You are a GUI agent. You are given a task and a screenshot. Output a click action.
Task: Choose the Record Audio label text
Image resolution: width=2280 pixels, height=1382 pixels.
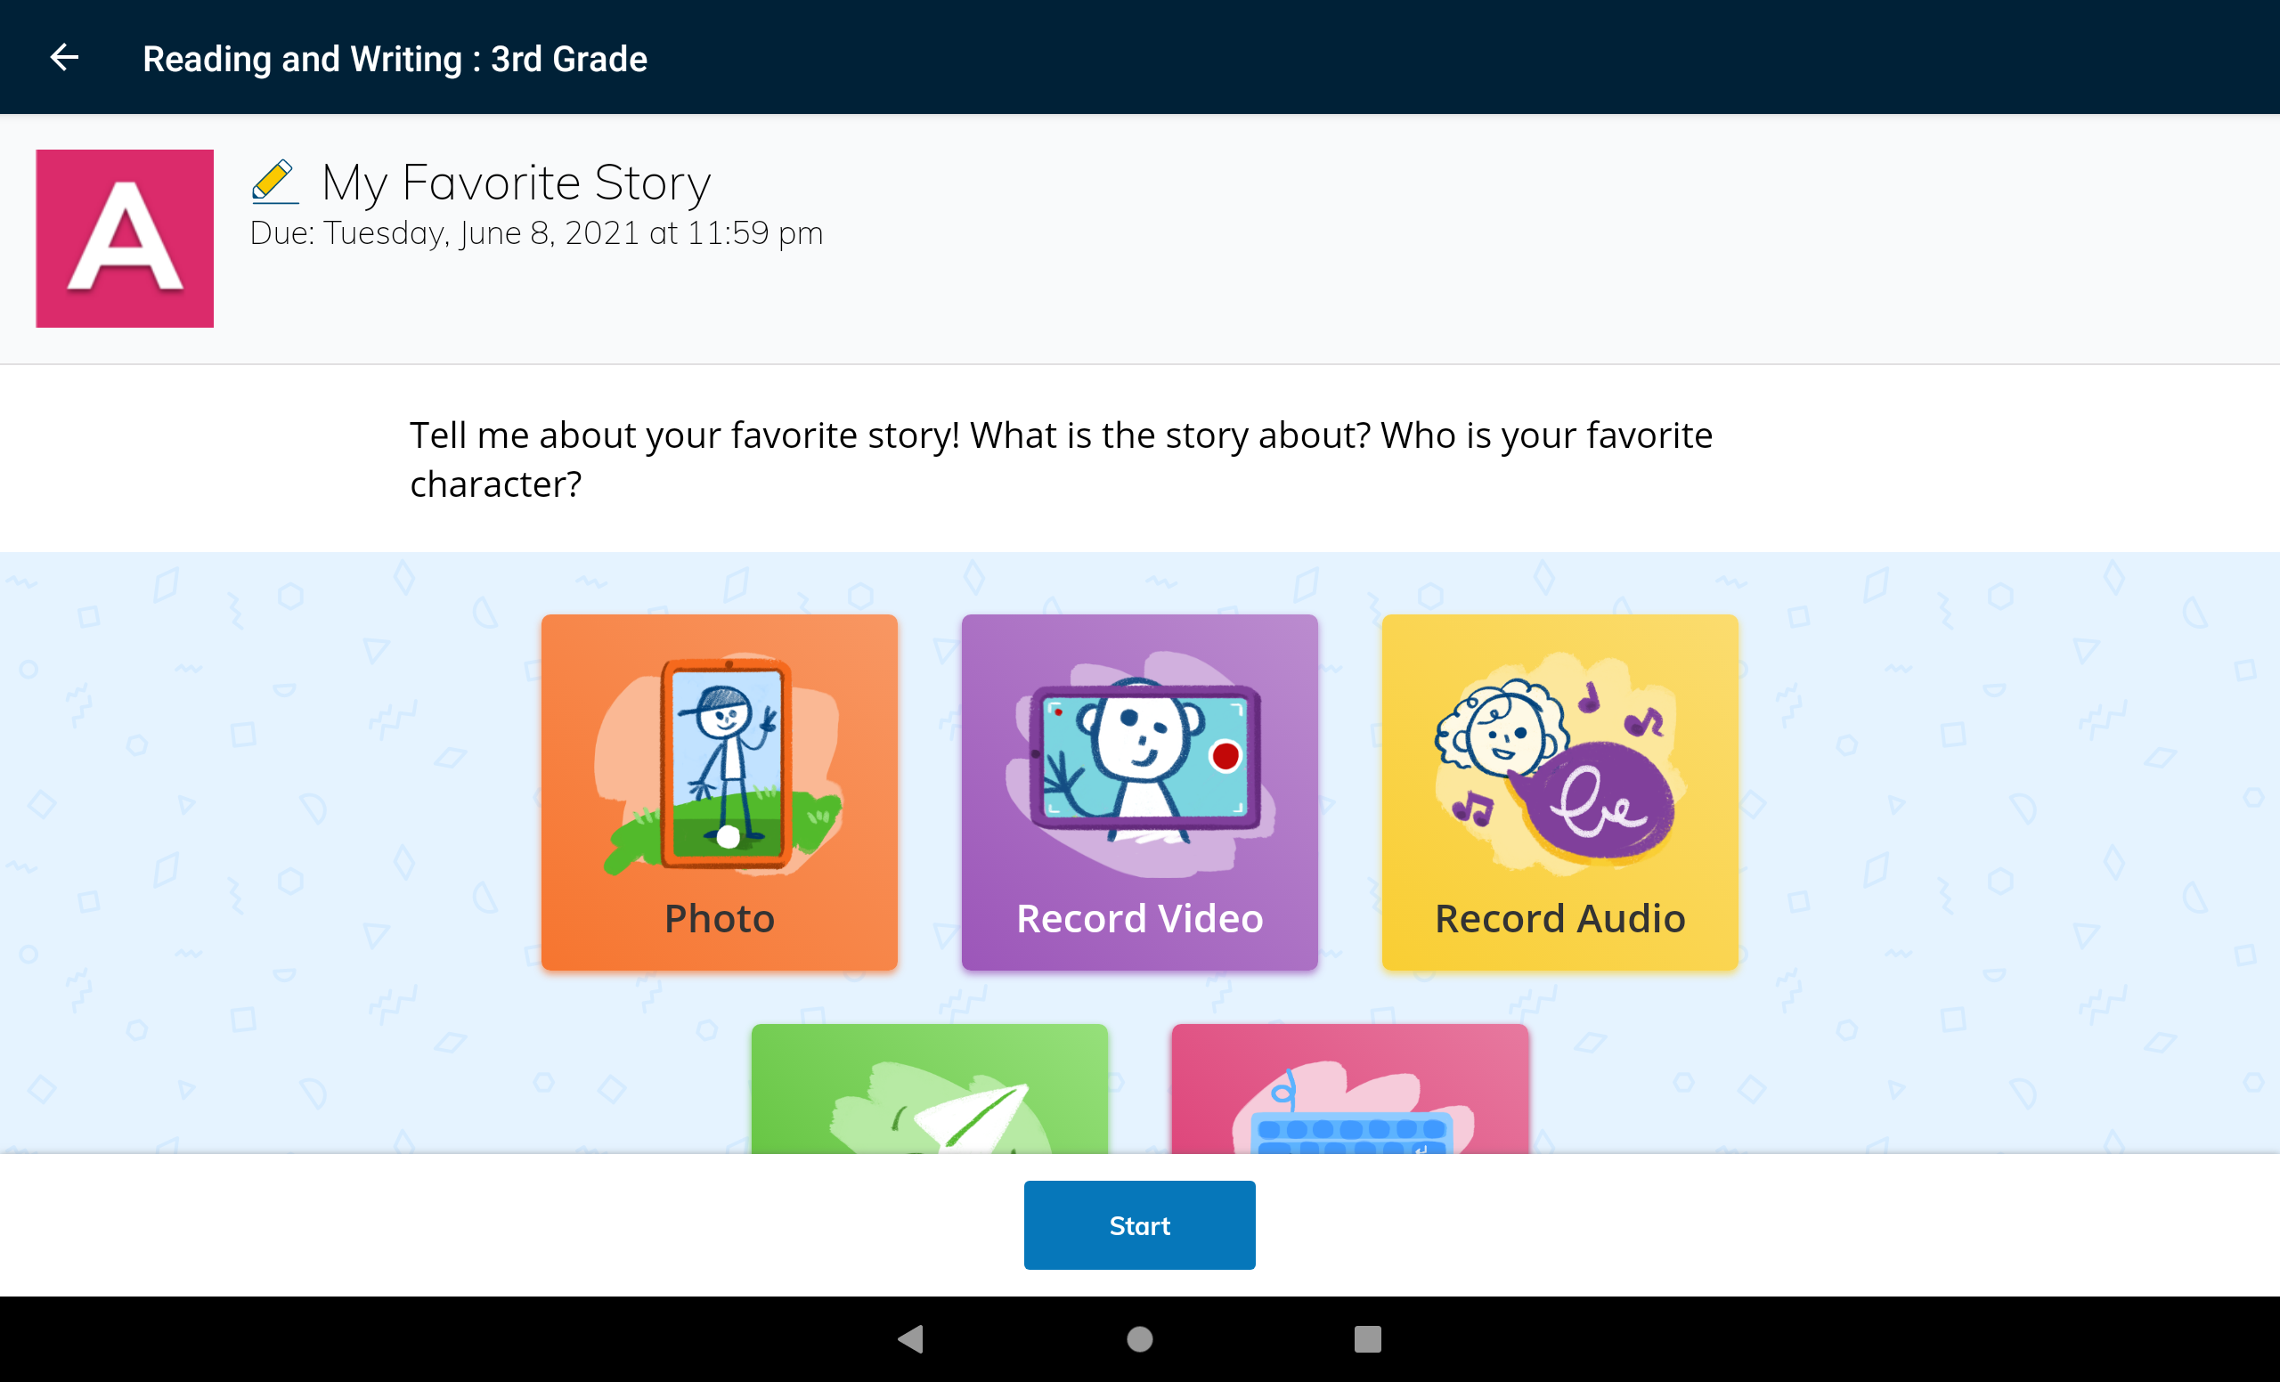(1559, 918)
